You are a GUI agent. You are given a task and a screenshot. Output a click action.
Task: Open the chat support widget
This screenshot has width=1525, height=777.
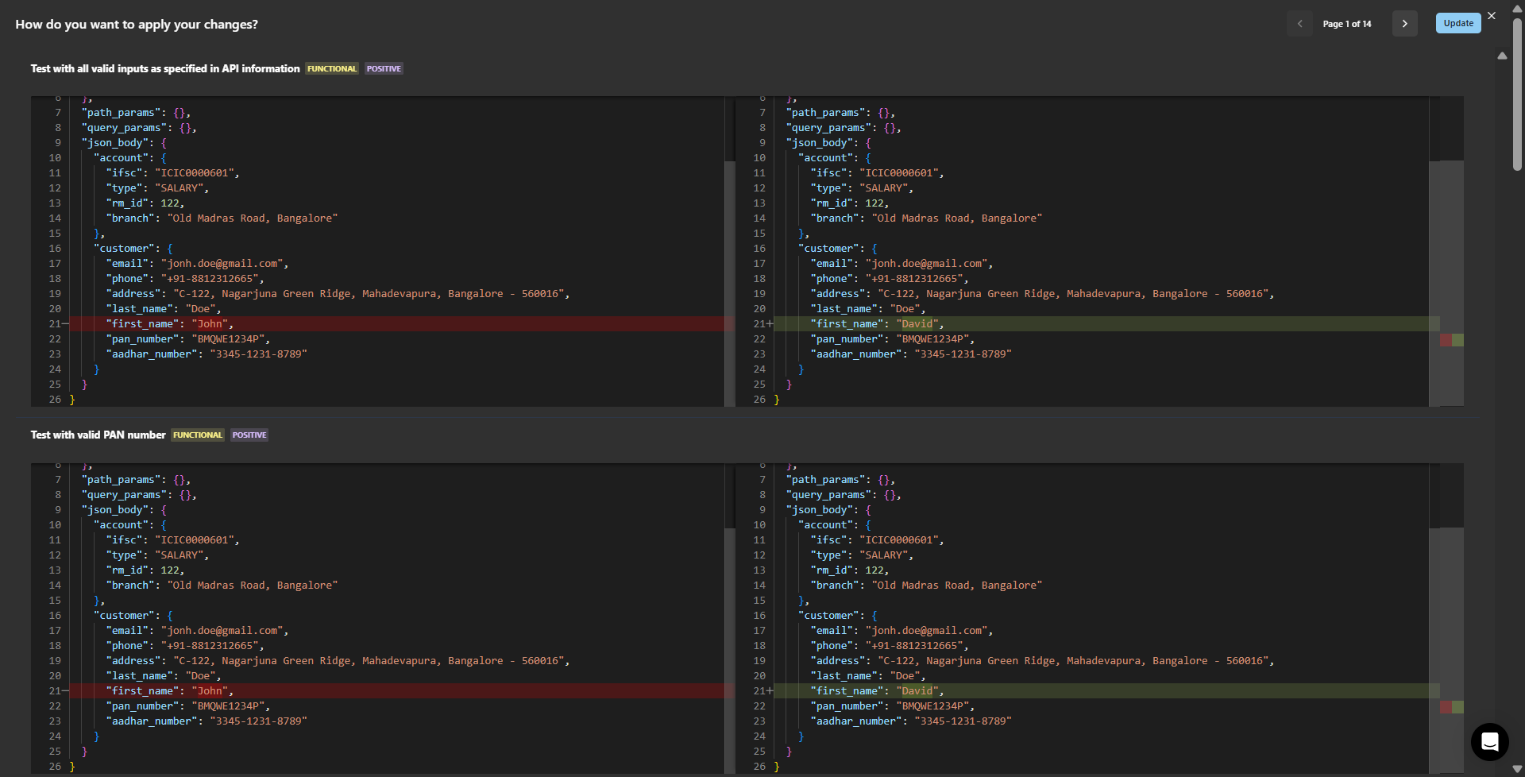[1489, 742]
